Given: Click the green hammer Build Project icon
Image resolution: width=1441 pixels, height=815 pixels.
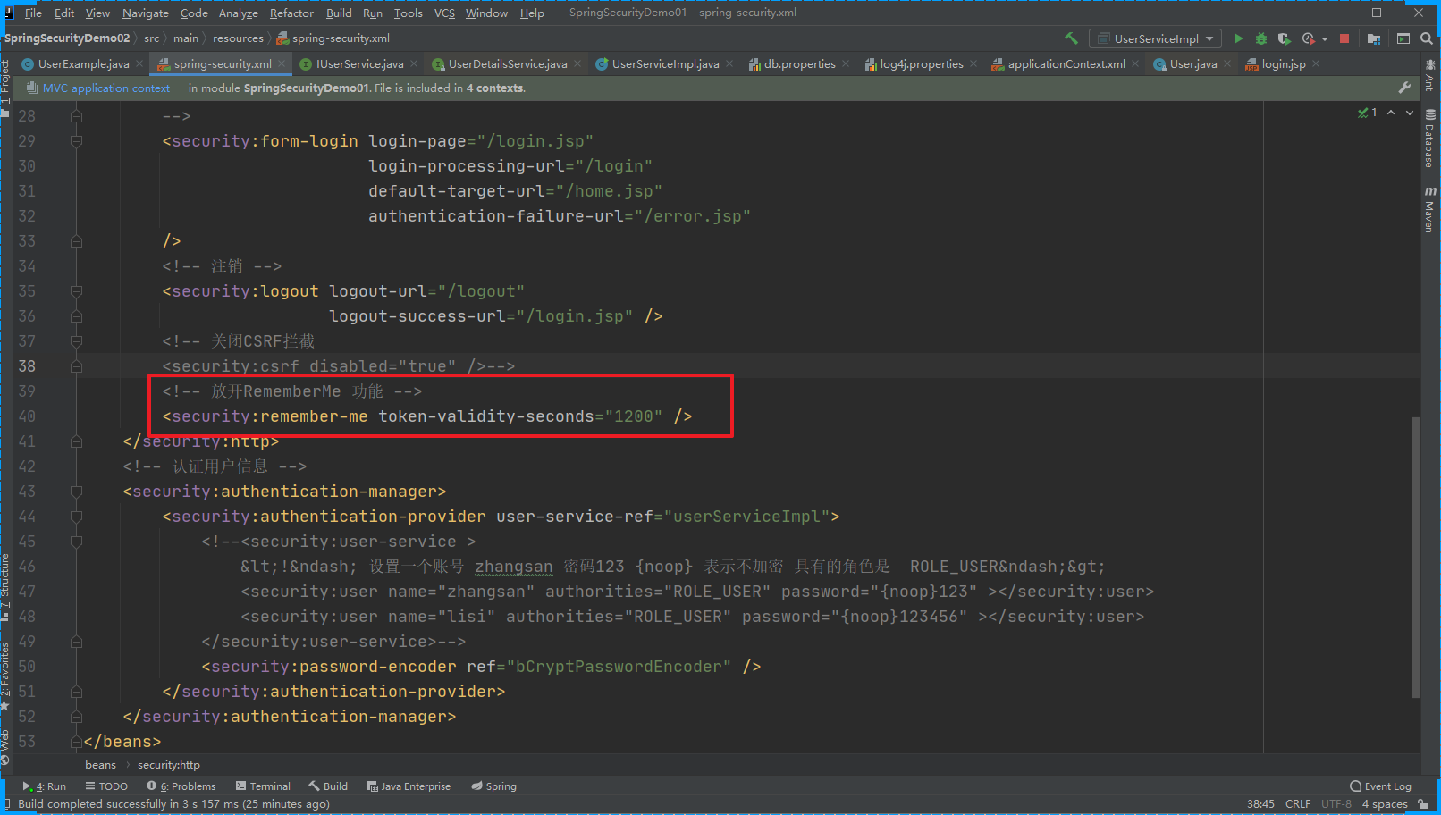Looking at the screenshot, I should (x=1071, y=38).
